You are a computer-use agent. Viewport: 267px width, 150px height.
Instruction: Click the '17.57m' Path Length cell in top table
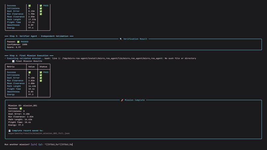tap(32, 20)
